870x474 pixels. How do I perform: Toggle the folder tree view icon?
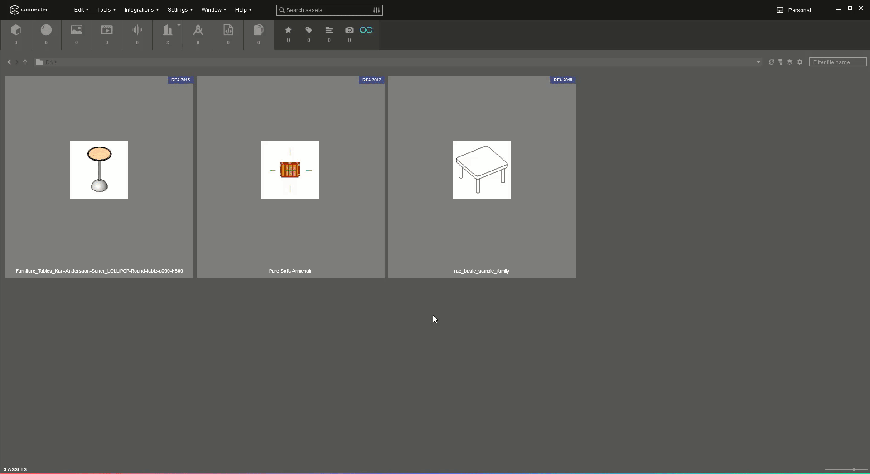780,62
